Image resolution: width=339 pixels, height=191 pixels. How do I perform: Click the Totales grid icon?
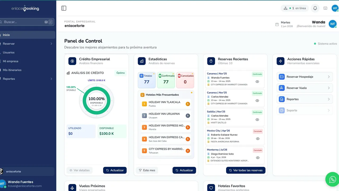point(141,76)
